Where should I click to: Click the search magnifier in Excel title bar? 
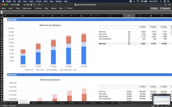coord(165,5)
